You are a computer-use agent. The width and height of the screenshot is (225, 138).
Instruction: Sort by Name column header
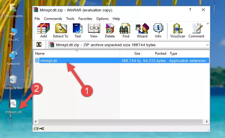[77, 54]
